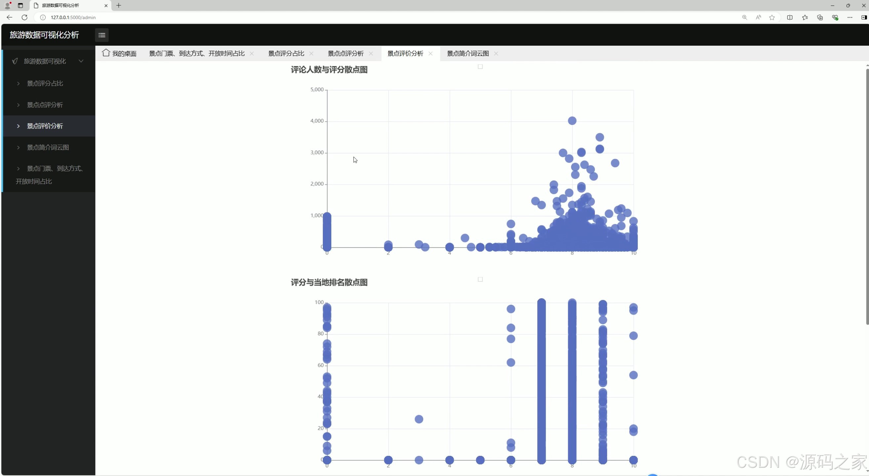Viewport: 869px width, 476px height.
Task: Select 景点评分占比 in sidebar
Action: (45, 83)
